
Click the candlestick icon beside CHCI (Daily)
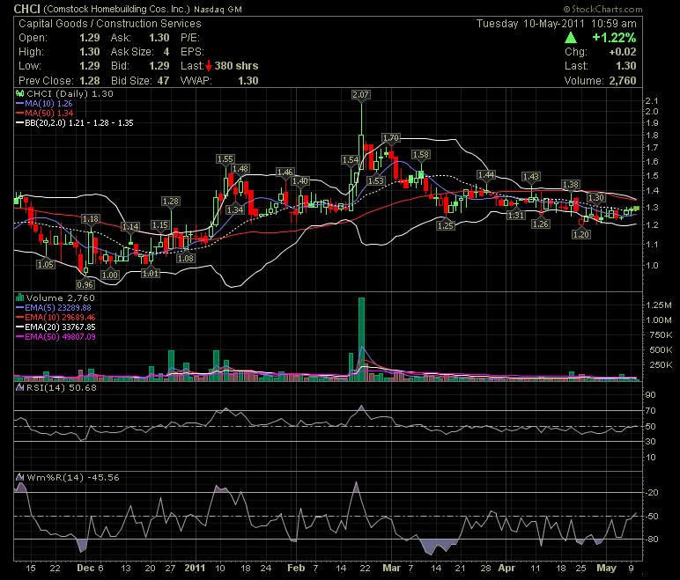[x=19, y=93]
